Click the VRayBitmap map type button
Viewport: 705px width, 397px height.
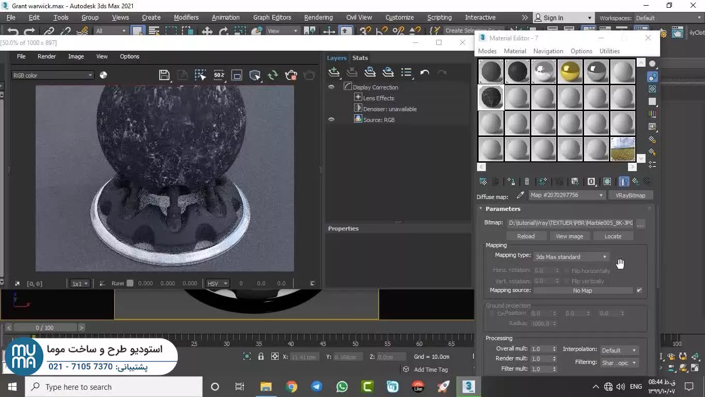tap(630, 195)
